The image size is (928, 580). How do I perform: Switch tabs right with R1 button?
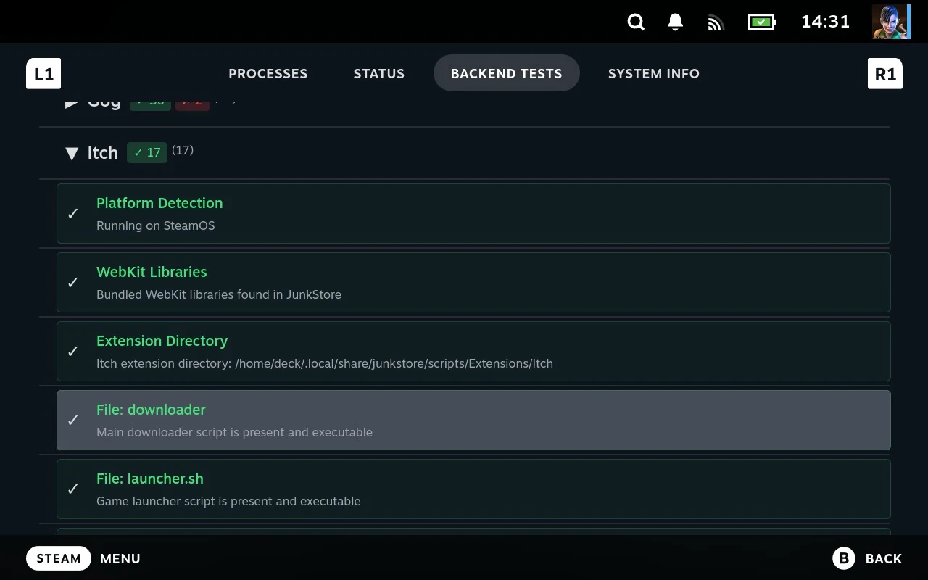tap(885, 73)
